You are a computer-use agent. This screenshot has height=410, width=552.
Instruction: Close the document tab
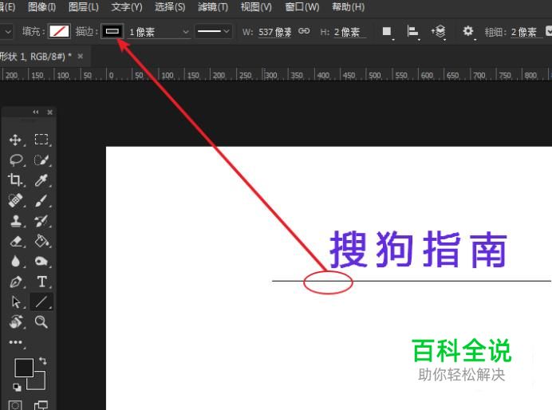click(81, 56)
